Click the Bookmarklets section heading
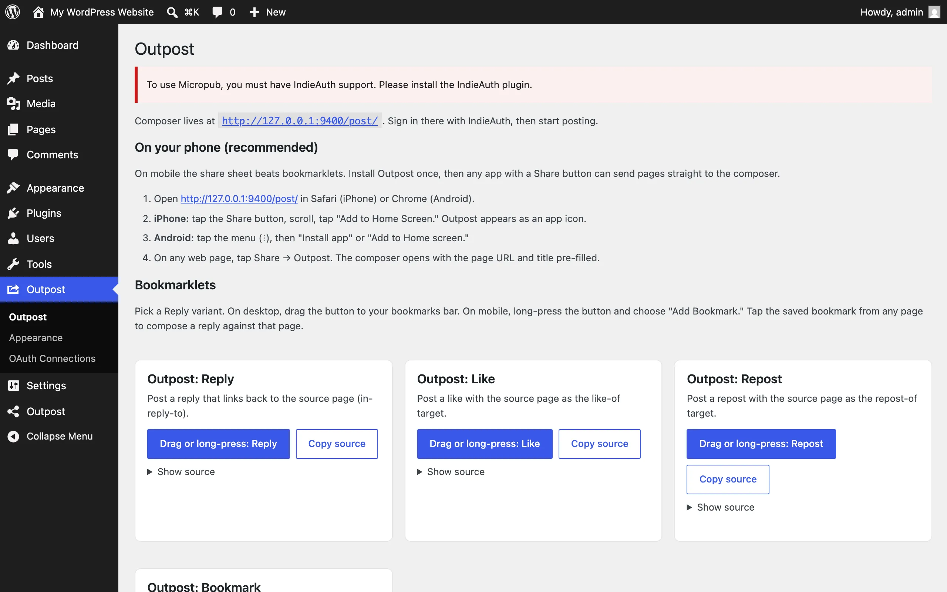 (175, 285)
